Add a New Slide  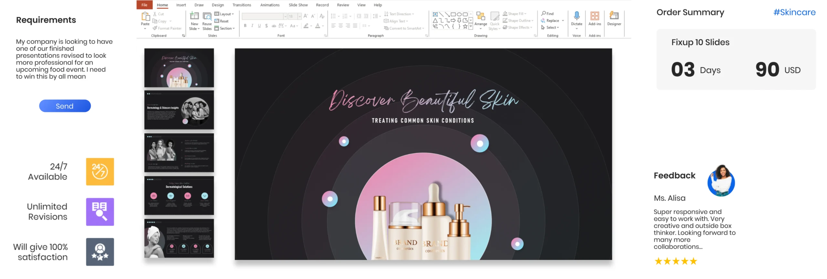[x=194, y=17]
